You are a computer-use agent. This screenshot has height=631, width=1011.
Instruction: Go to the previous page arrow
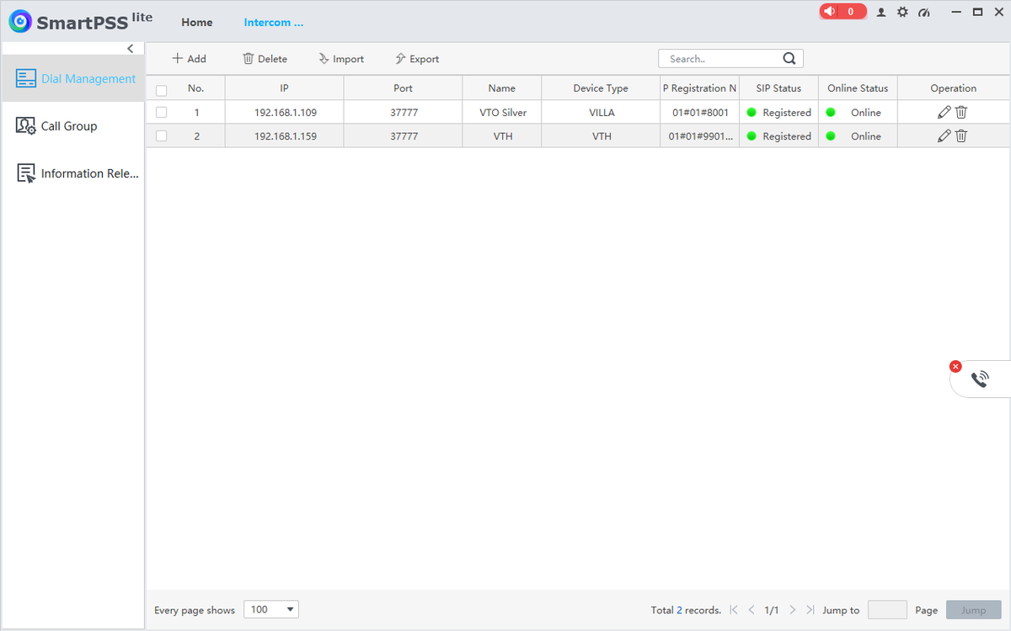tap(752, 610)
